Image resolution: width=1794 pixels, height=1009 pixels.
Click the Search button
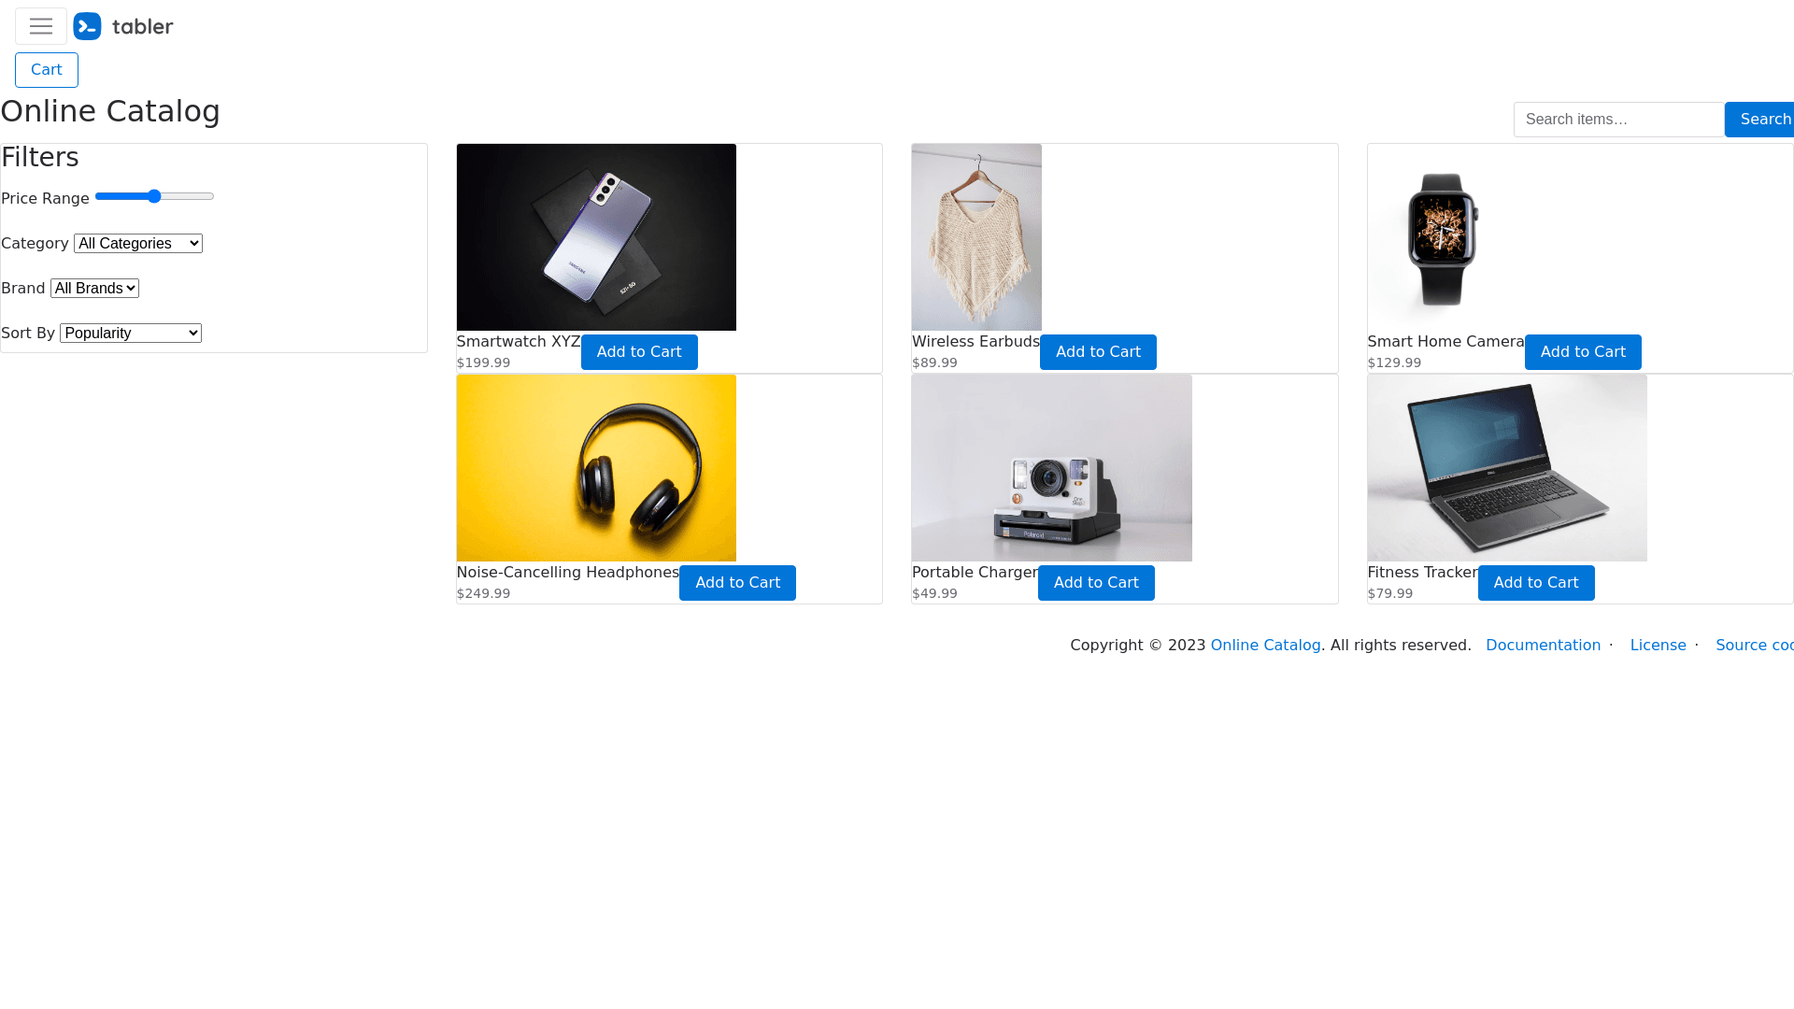[x=1760, y=120]
